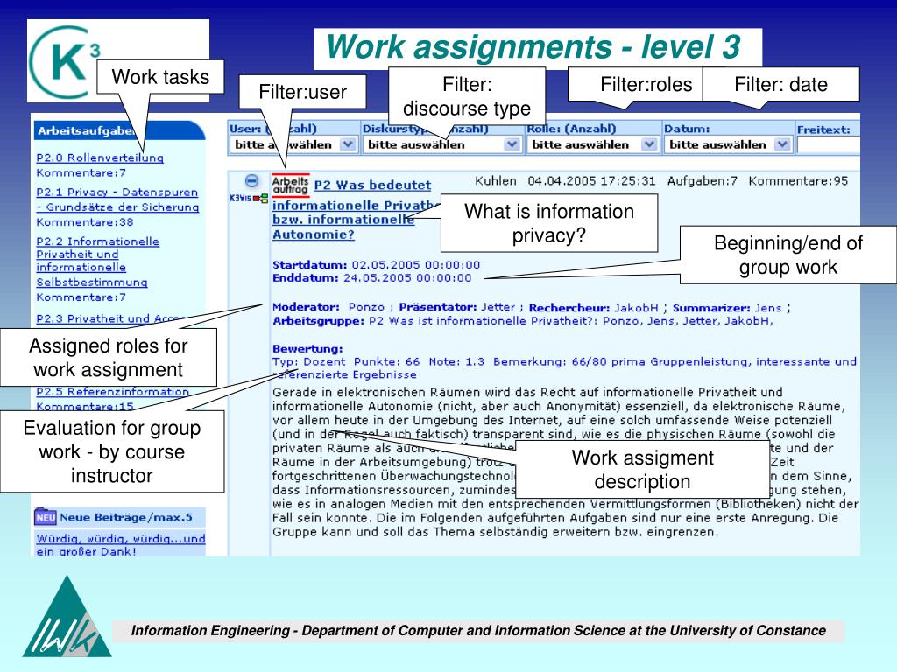Open the Rolle filter dropdown
897x672 pixels.
[592, 144]
